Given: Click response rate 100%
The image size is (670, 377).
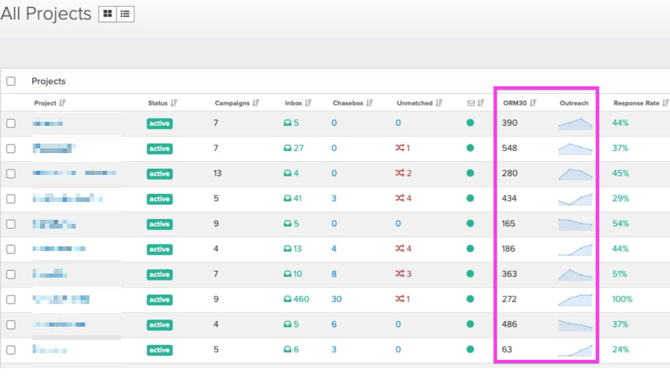Looking at the screenshot, I should [622, 299].
